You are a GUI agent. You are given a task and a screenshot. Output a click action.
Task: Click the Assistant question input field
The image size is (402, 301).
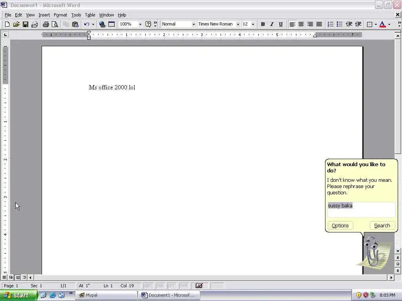(361, 210)
